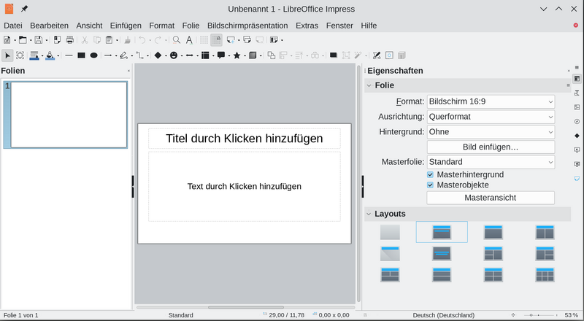The height and width of the screenshot is (321, 584).
Task: Apply fill using the Fill Color swatch
Action: click(x=50, y=55)
